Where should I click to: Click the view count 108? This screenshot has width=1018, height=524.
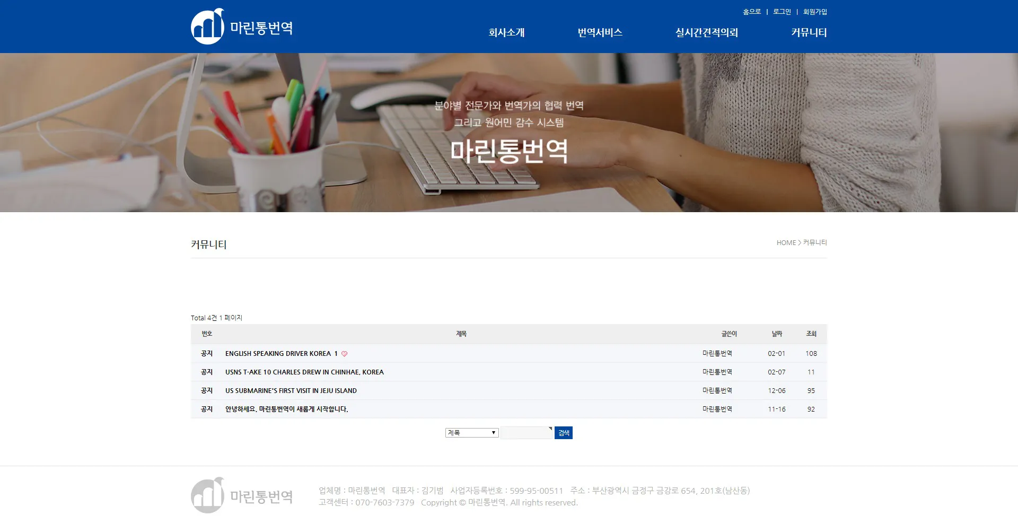pos(811,354)
